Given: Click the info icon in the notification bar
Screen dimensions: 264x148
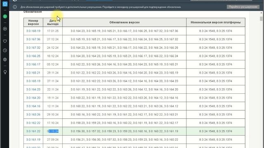Looking at the screenshot, I should (15, 7).
